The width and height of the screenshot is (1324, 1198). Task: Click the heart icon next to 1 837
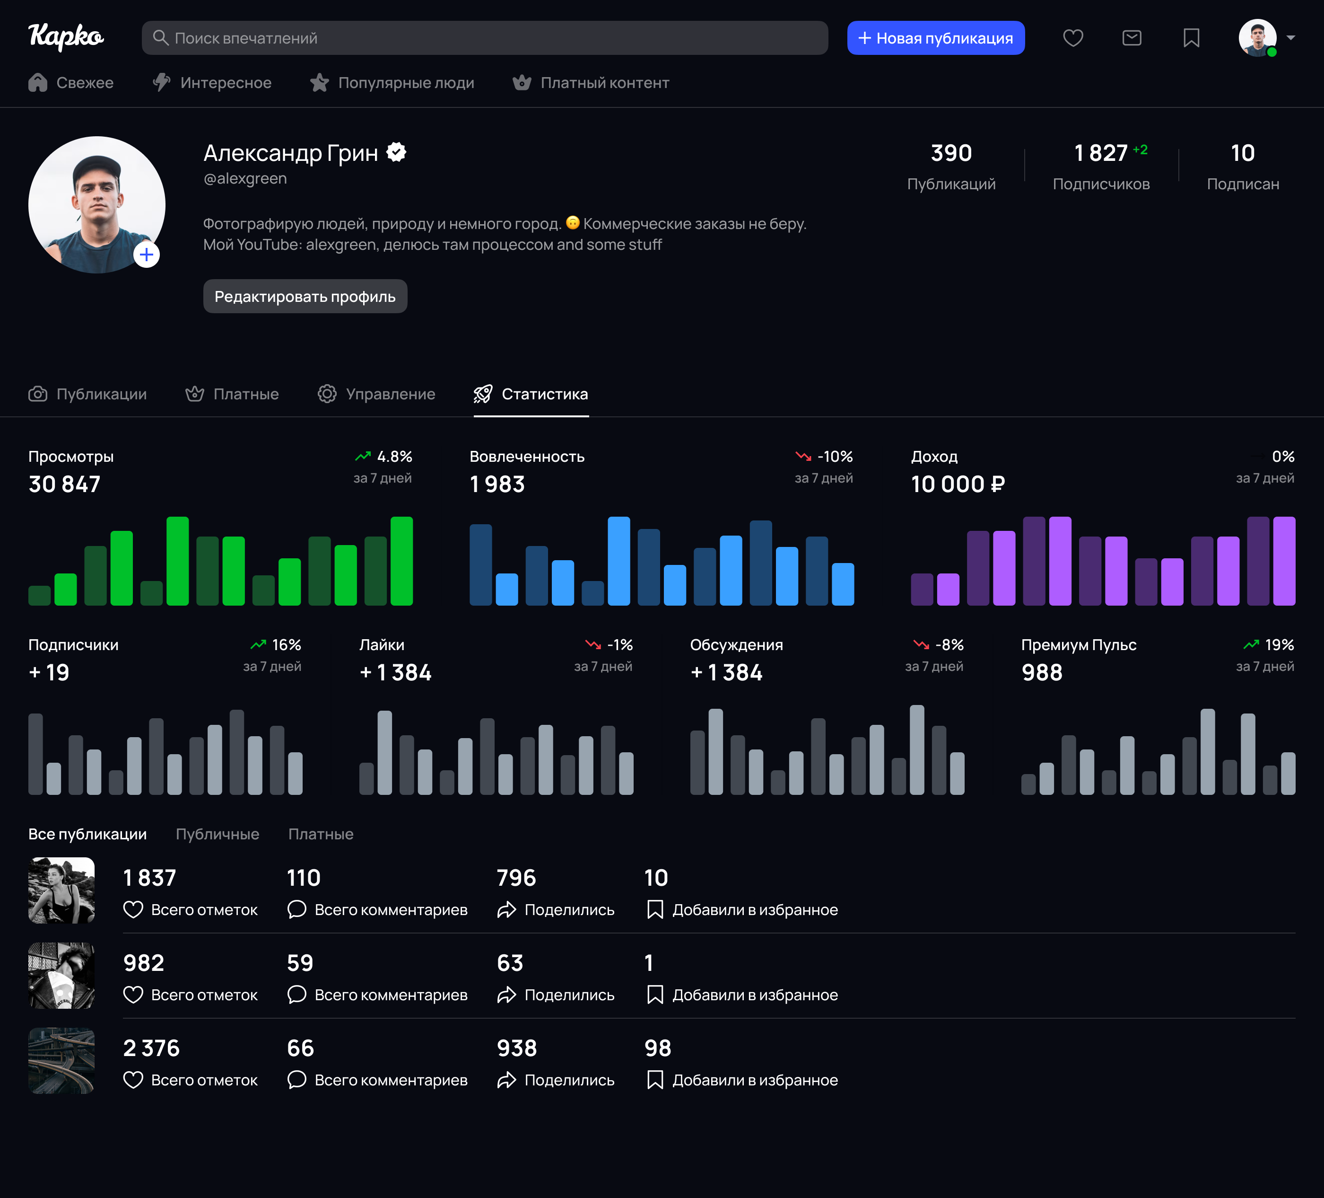tap(133, 909)
